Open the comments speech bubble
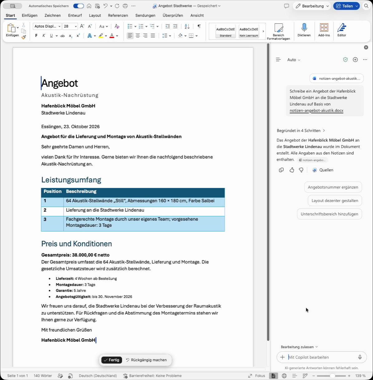The height and width of the screenshot is (380, 373). (x=286, y=6)
